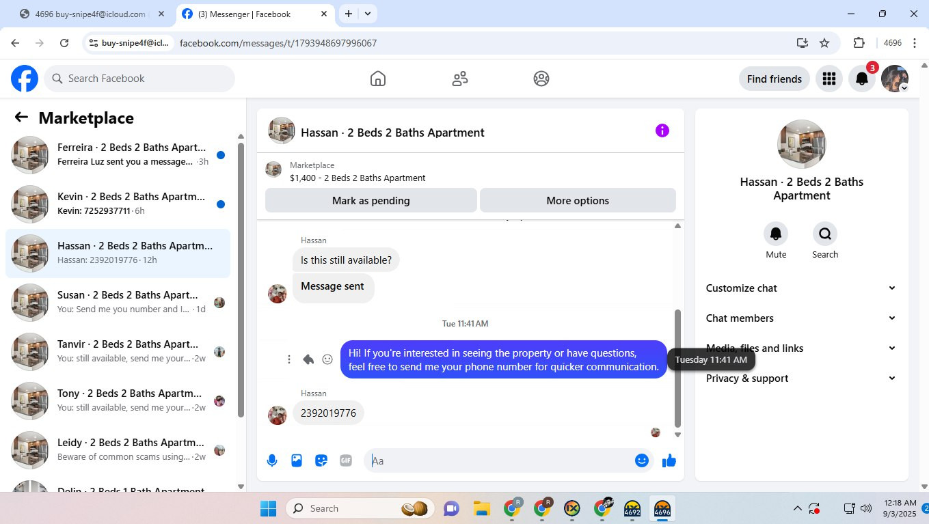Expand Media, files and links section
The width and height of the screenshot is (929, 524).
point(801,348)
